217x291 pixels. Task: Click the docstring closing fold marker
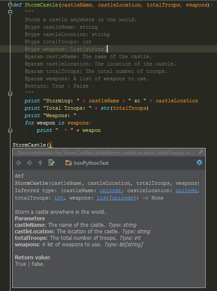click(x=10, y=93)
